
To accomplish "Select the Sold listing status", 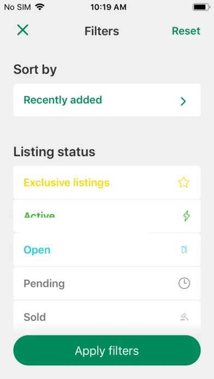I will [107, 316].
